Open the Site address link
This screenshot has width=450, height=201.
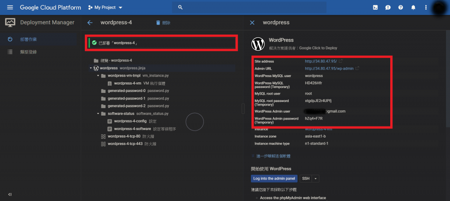321,61
